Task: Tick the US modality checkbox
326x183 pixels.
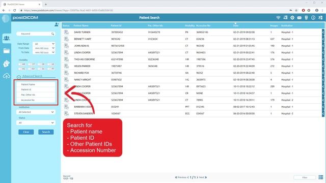Action: (51, 65)
